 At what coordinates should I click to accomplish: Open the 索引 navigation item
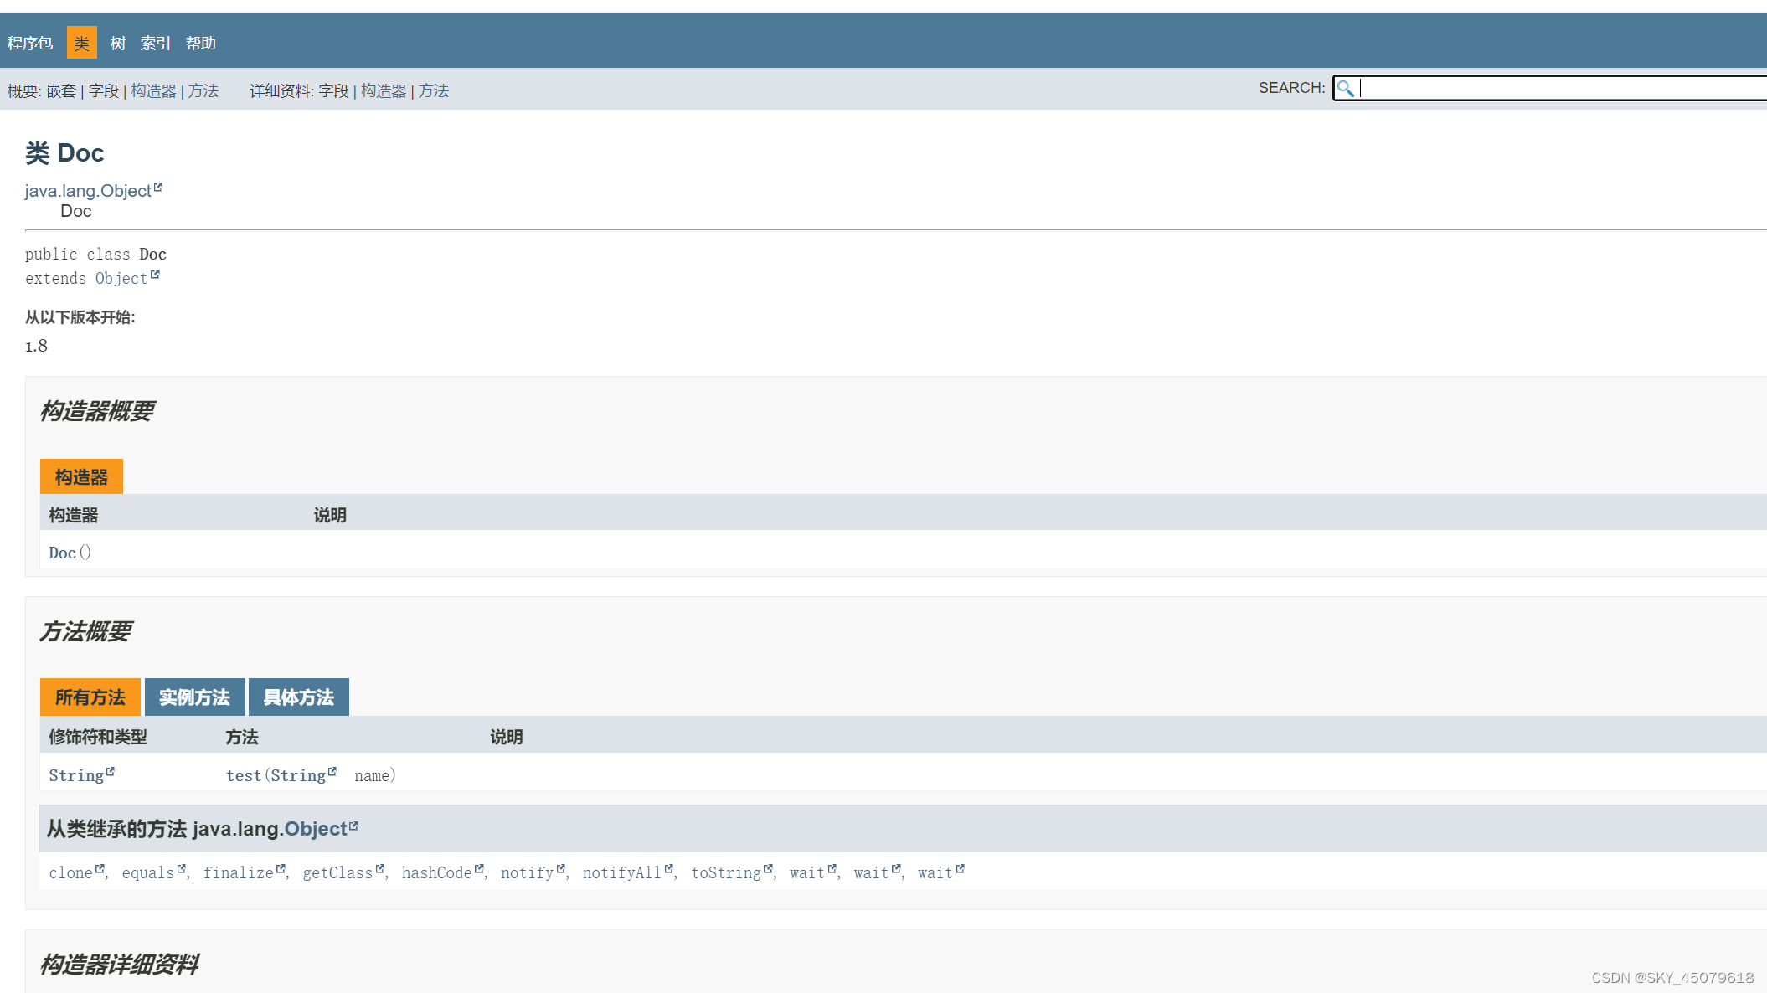point(156,43)
